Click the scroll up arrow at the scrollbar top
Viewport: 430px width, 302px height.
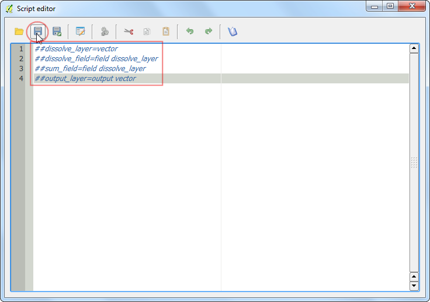coord(414,48)
